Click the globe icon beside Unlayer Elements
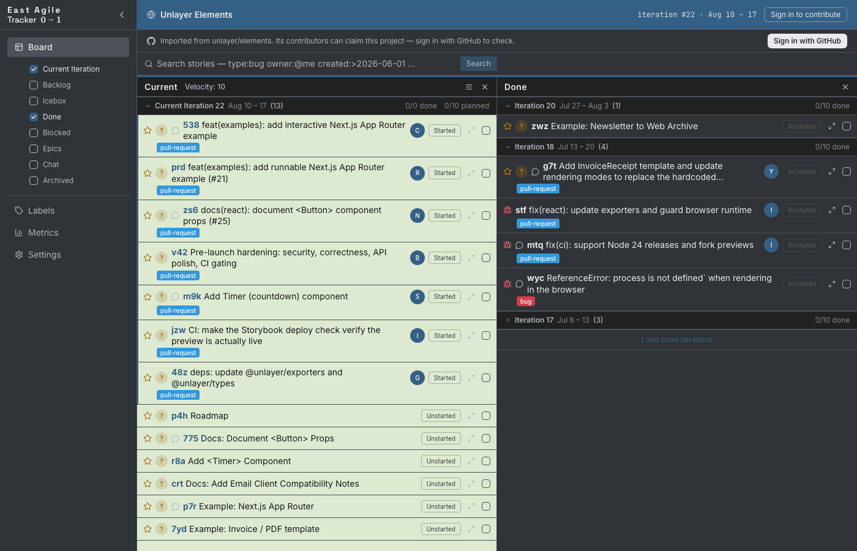 click(151, 15)
